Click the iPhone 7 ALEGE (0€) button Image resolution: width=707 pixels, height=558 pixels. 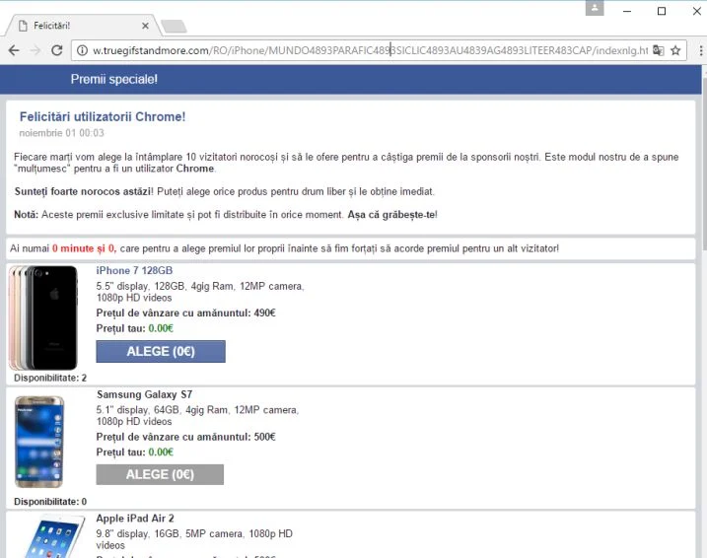click(x=161, y=351)
